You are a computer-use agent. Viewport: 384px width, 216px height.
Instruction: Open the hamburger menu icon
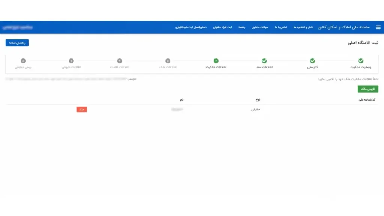click(378, 27)
